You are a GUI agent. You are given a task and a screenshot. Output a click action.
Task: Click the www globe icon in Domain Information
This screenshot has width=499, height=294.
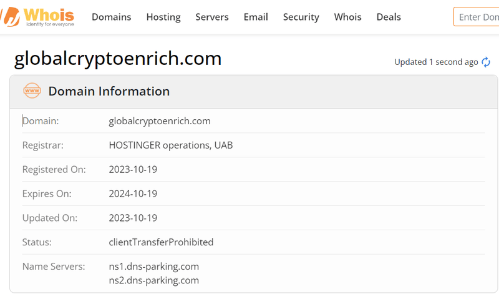pyautogui.click(x=32, y=91)
